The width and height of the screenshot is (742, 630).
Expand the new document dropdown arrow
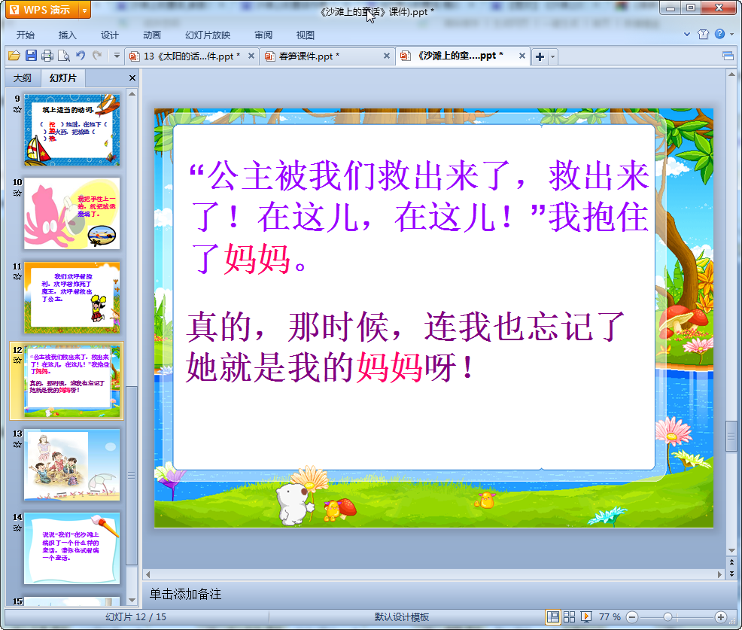click(x=552, y=56)
